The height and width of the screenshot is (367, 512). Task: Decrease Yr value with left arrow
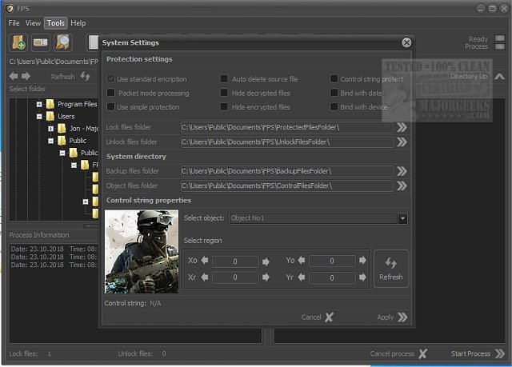tap(301, 277)
